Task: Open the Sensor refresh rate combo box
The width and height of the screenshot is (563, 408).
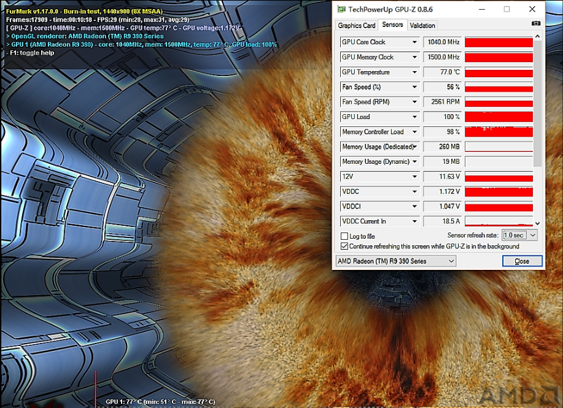Action: [x=519, y=236]
